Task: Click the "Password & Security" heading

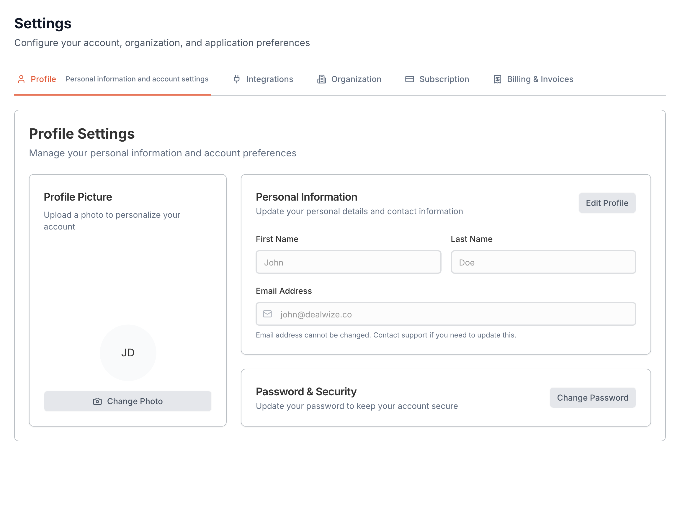Action: click(x=306, y=391)
